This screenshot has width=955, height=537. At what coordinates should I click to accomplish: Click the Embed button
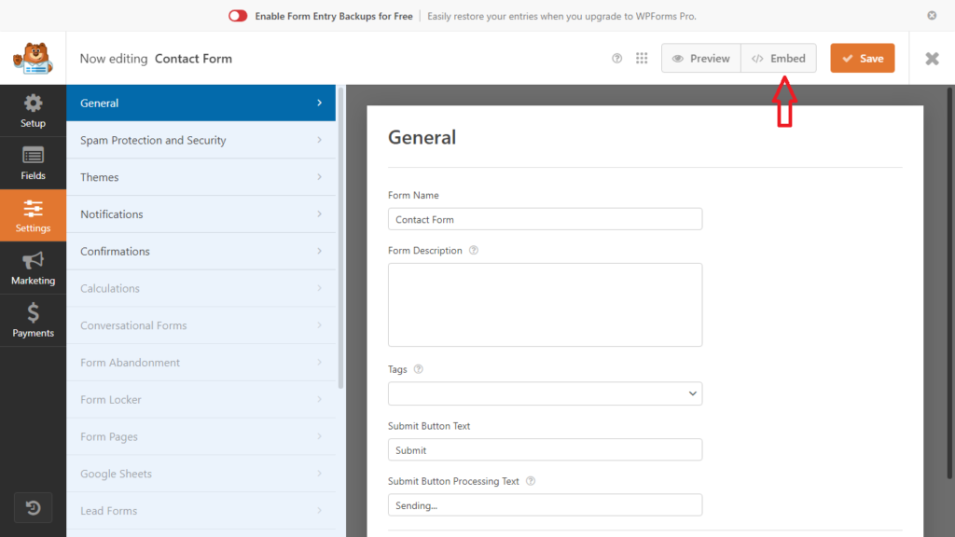tap(779, 59)
